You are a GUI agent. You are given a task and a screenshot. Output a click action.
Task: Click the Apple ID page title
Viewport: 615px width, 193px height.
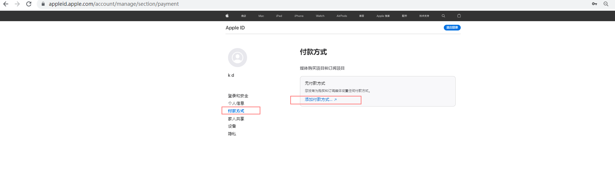tap(235, 28)
